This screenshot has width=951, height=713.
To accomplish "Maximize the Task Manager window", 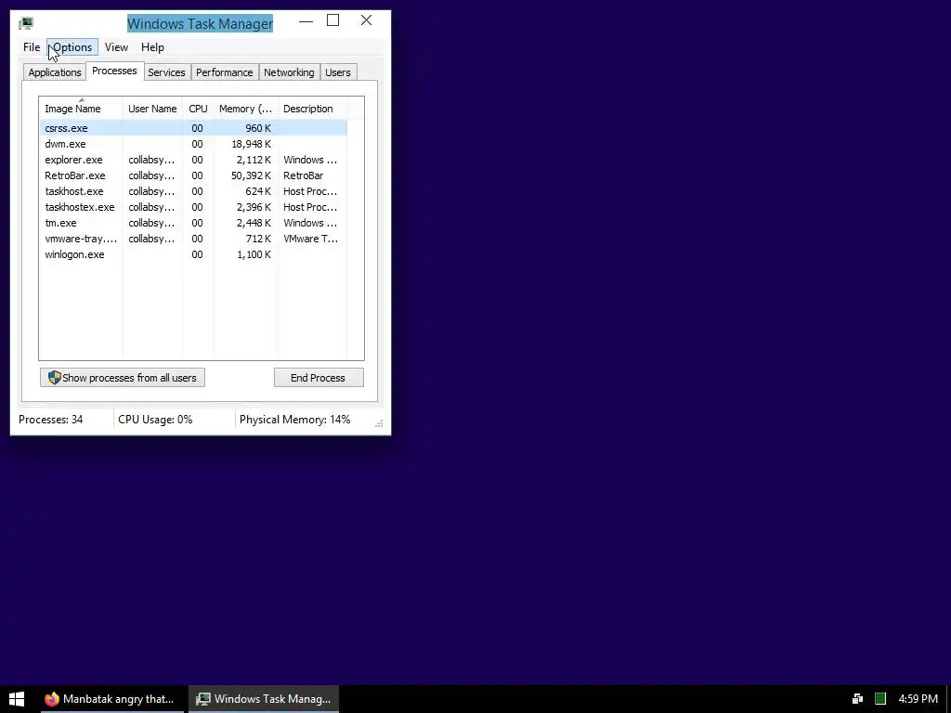I will coord(333,20).
